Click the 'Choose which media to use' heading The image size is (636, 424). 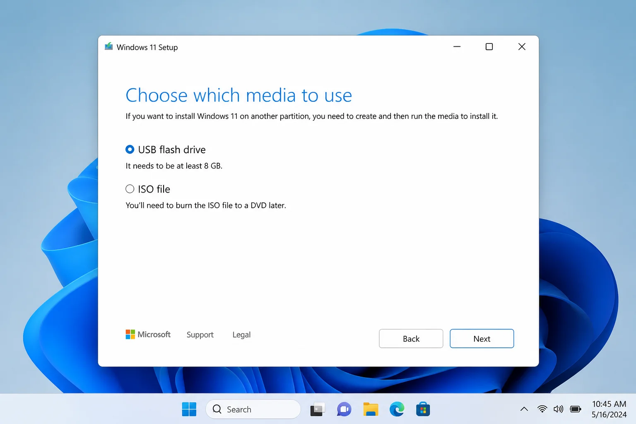click(x=239, y=96)
